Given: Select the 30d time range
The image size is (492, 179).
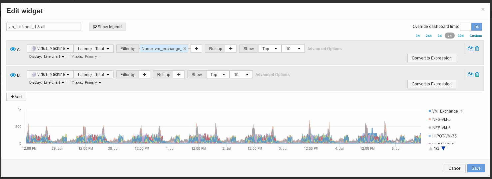Looking at the screenshot, I should point(461,36).
